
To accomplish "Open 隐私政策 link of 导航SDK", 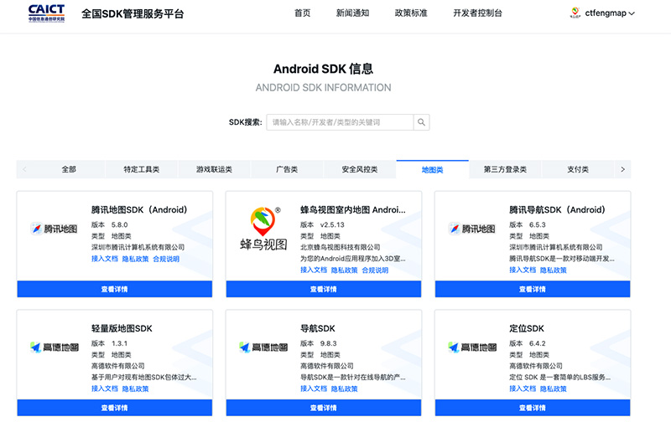I will 345,389.
